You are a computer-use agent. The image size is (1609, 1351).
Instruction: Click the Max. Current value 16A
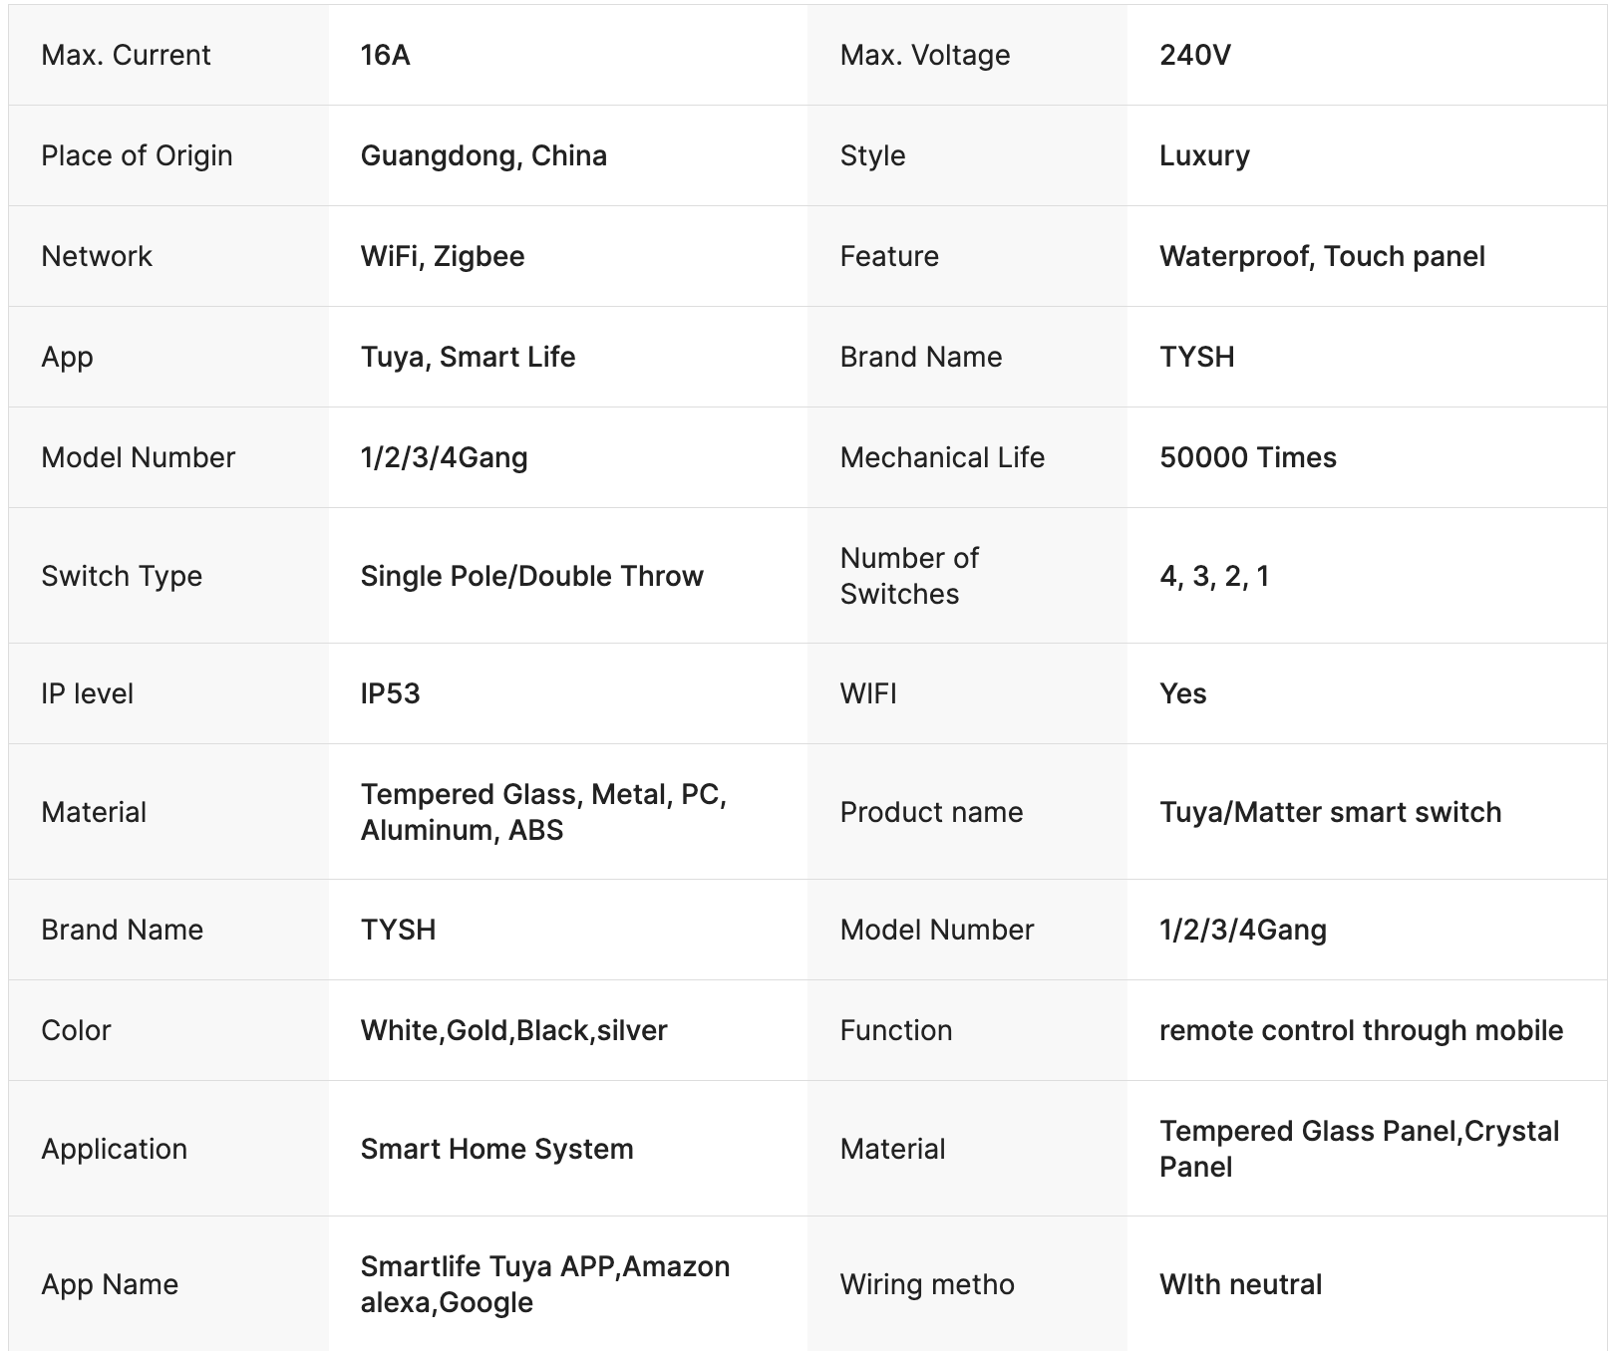pyautogui.click(x=385, y=55)
